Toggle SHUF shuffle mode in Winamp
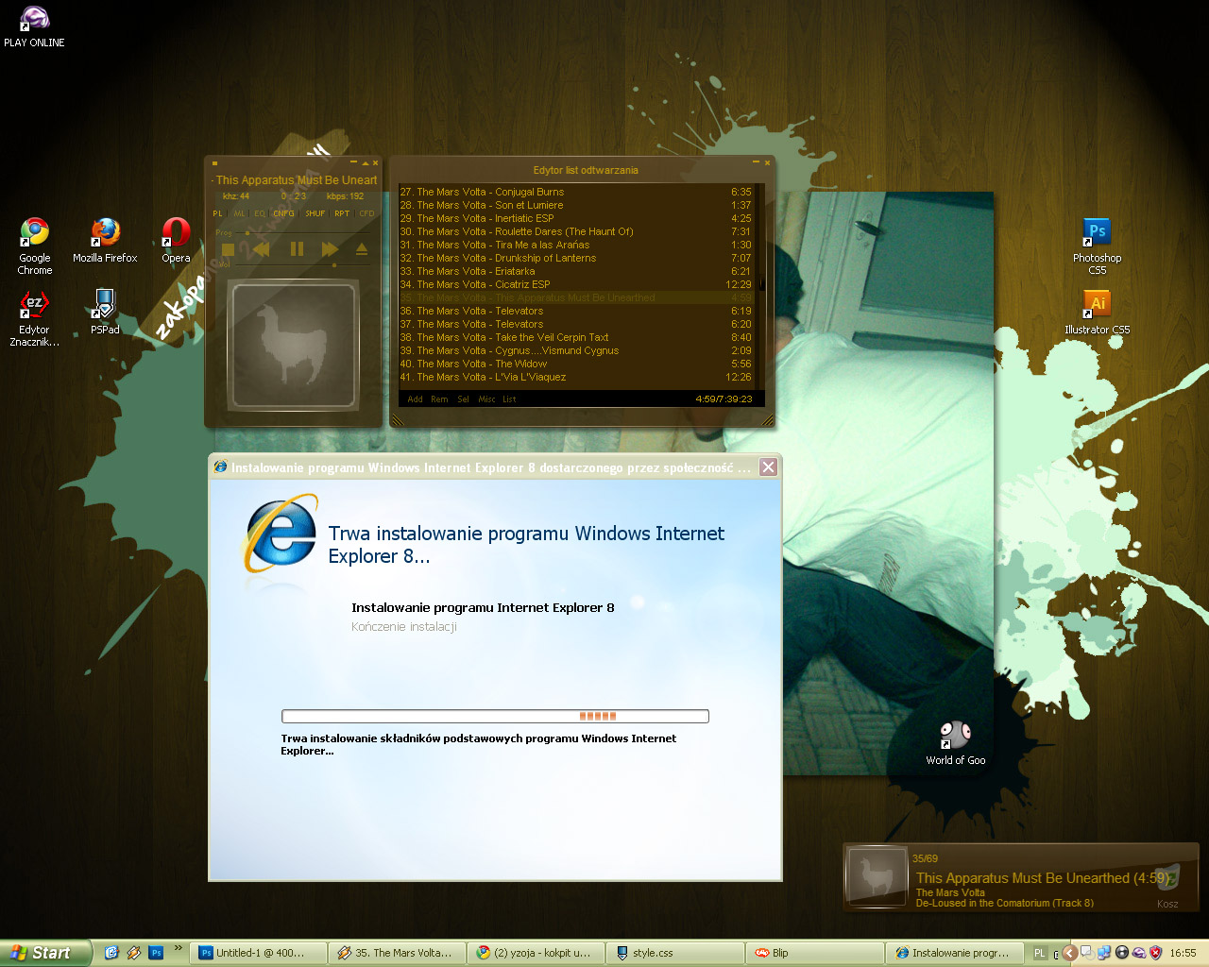Viewport: 1209px width, 967px height. pos(315,213)
